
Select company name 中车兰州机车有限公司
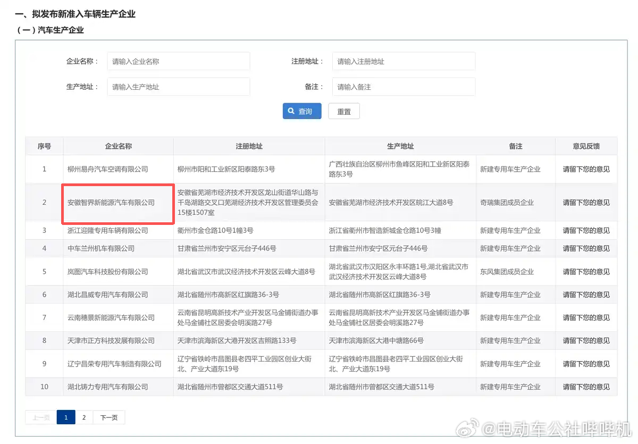pyautogui.click(x=101, y=248)
